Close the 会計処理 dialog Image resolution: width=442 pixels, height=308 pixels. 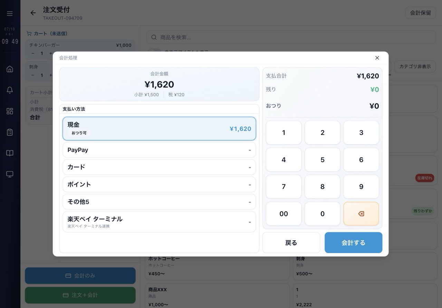click(377, 58)
